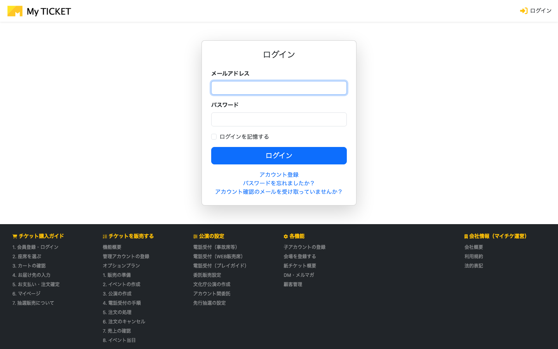Click the account confirmation email link
The image size is (558, 349).
[x=279, y=192]
